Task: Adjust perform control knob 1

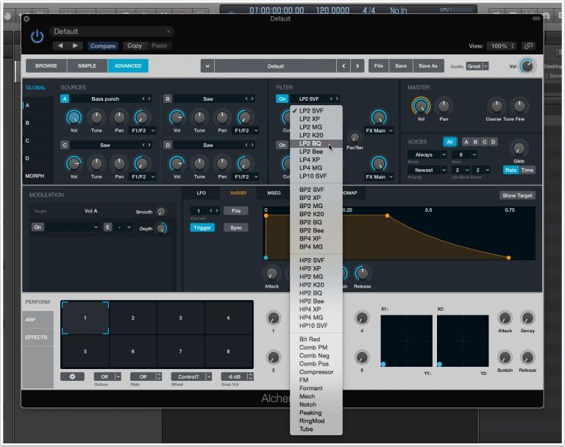Action: (x=273, y=318)
